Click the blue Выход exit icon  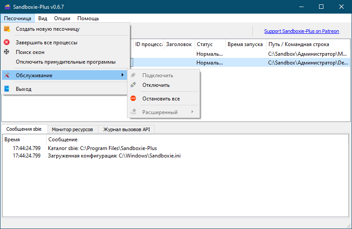tap(7, 89)
